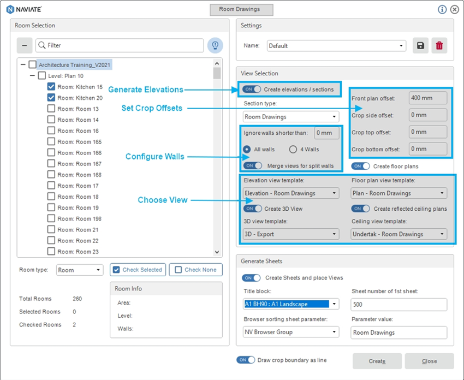This screenshot has height=380, width=464.
Task: Open the 3D view template dropdown
Action: (291, 234)
